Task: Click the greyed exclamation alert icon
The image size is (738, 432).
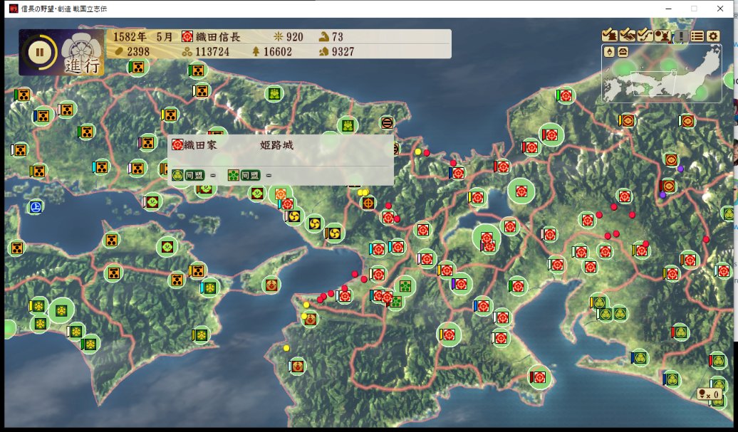Action: point(680,36)
